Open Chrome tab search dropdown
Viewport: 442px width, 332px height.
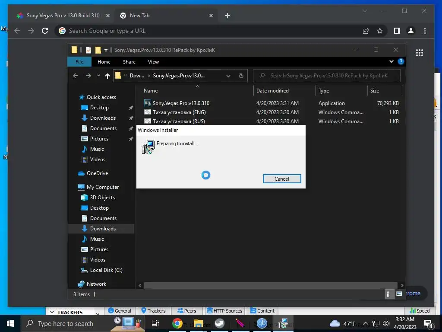pyautogui.click(x=364, y=11)
